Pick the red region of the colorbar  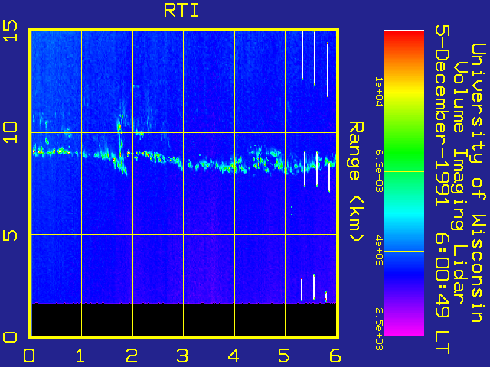point(404,39)
